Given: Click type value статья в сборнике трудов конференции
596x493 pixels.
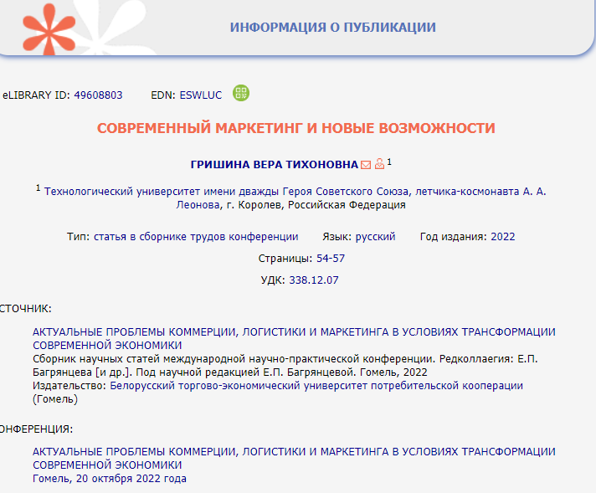Looking at the screenshot, I should [196, 237].
